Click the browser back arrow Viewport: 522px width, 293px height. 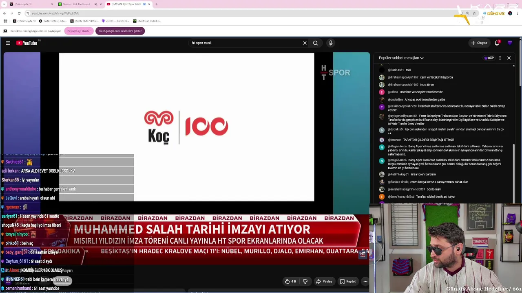pyautogui.click(x=4, y=13)
